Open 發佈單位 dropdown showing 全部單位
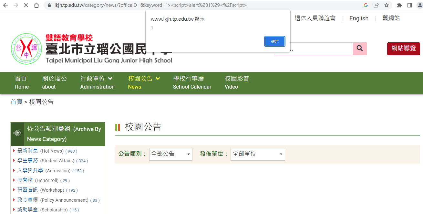423x214 pixels. click(x=258, y=154)
